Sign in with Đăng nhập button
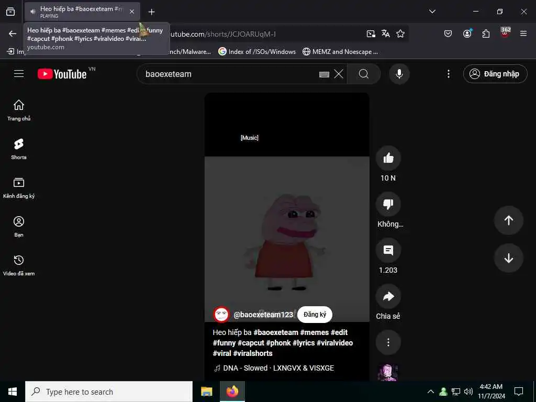This screenshot has height=402, width=536. click(x=495, y=74)
